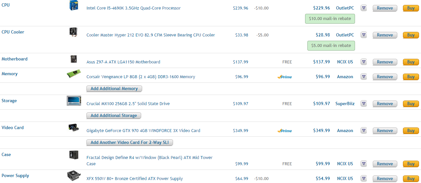Open the dropdown arrow in the Storage row
Screen dimensions: 421x183
click(x=364, y=103)
